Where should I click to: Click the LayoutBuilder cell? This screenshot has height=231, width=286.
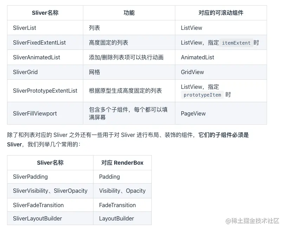click(122, 218)
